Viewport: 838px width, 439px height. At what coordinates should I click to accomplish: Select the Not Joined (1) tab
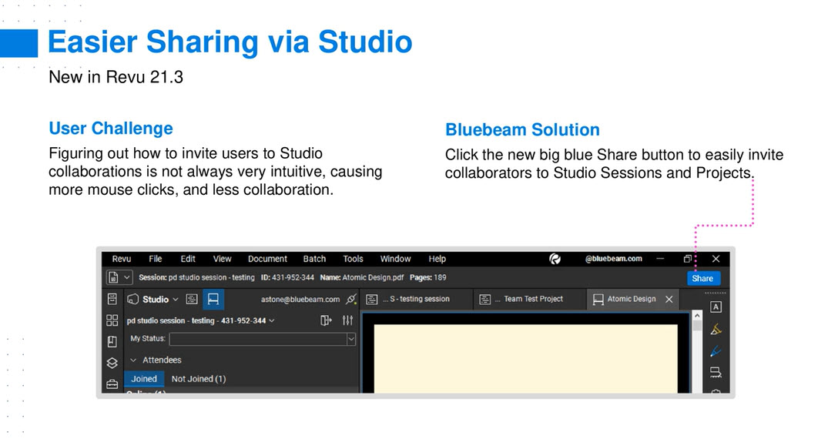(x=198, y=379)
